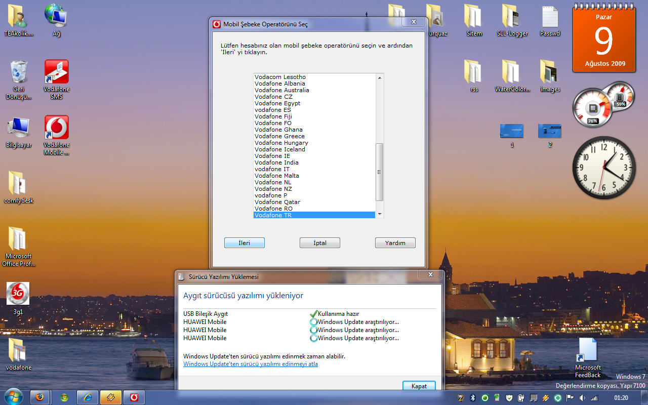This screenshot has width=648, height=405.
Task: Click the Bluetooth tray icon
Action: (x=473, y=398)
